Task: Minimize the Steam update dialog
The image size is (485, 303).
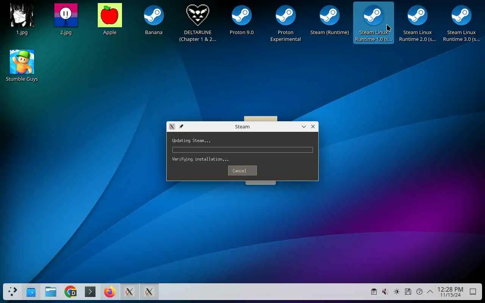Action: 304,127
